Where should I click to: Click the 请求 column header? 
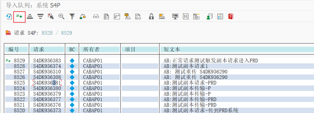[47, 49]
